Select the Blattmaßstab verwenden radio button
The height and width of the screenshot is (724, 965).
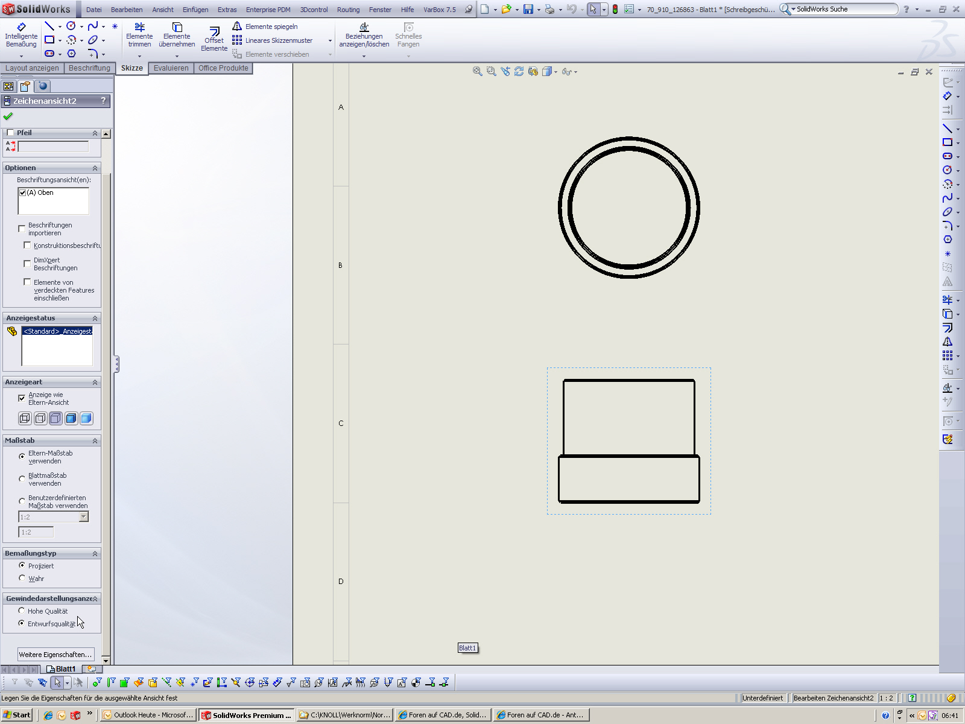pos(22,479)
